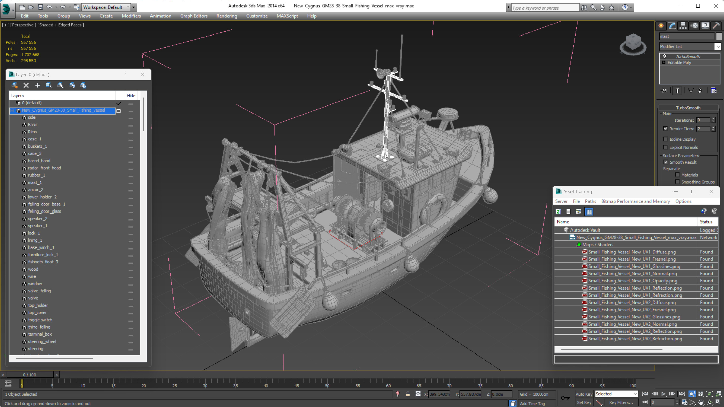
Task: Click Open File folder icon
Action: click(31, 7)
